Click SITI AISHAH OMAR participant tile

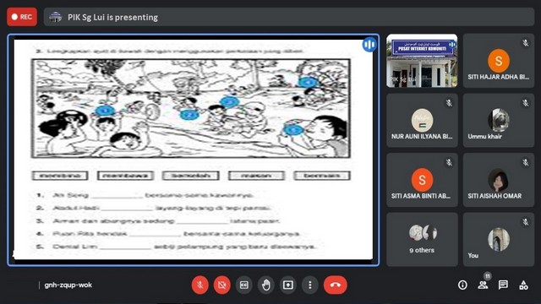click(499, 180)
